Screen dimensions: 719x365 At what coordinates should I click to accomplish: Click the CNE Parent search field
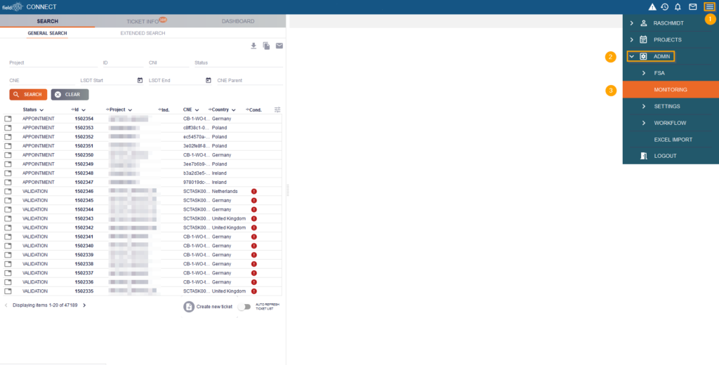point(250,81)
